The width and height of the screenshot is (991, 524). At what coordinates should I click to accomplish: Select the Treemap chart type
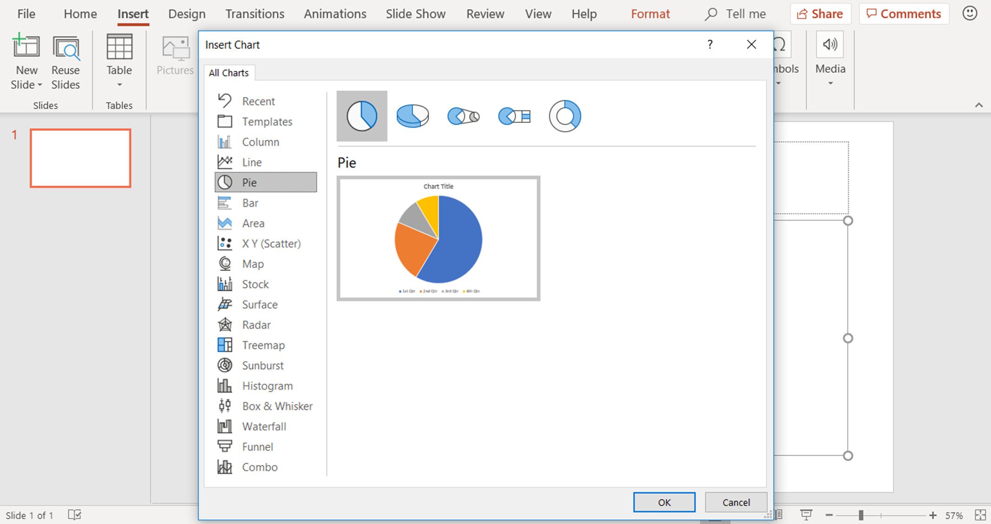pos(262,344)
